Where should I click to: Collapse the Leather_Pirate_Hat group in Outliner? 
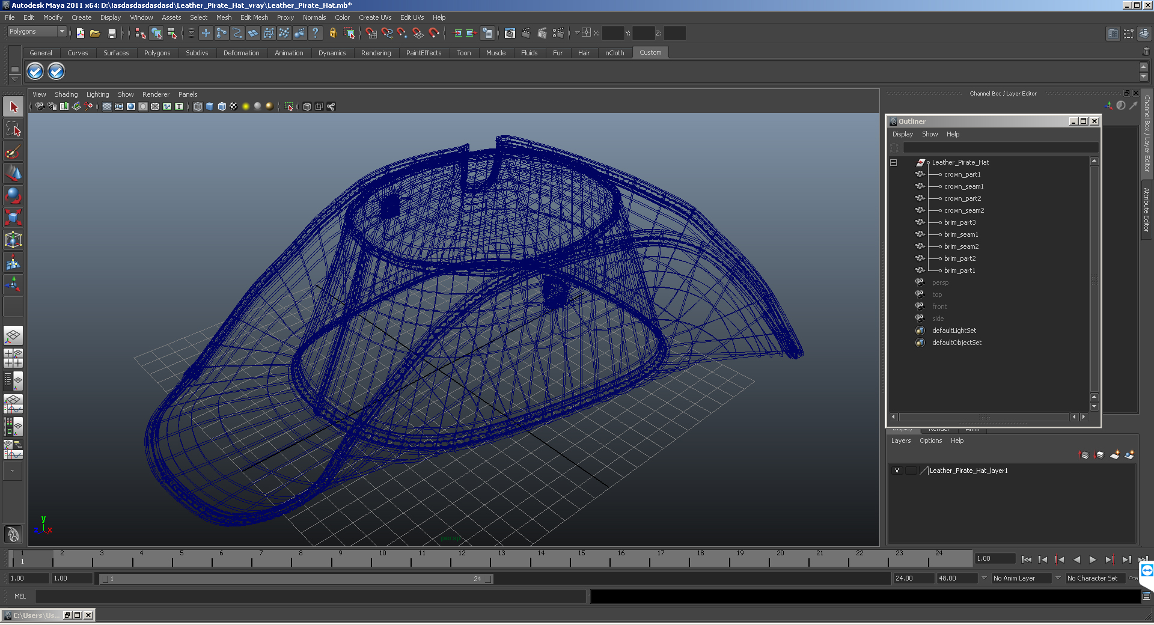pos(894,162)
